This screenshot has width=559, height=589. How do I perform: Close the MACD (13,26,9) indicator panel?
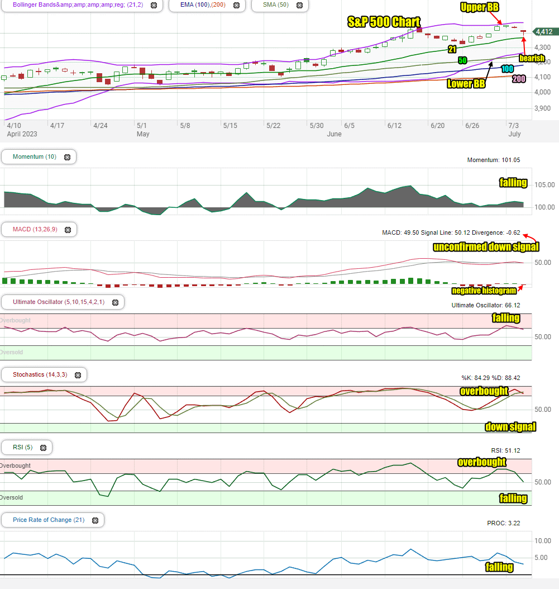click(x=68, y=230)
